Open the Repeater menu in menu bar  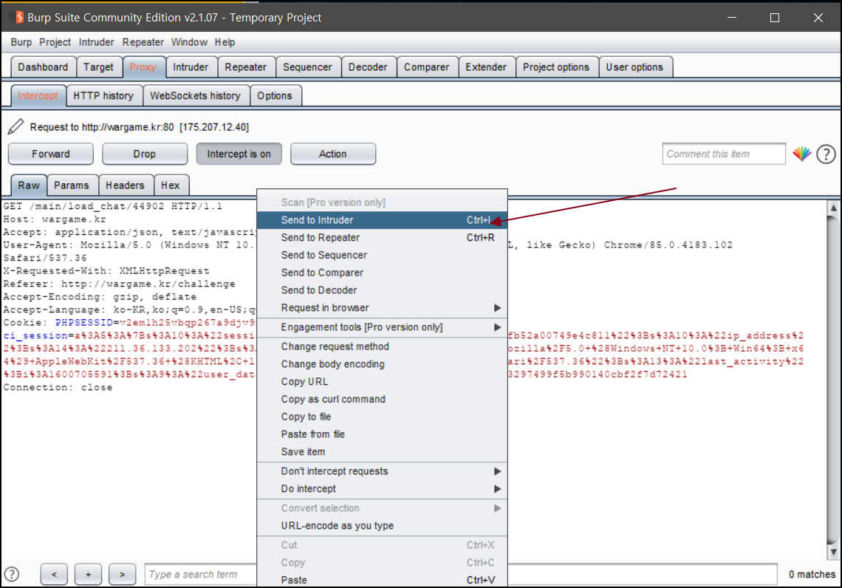click(143, 42)
